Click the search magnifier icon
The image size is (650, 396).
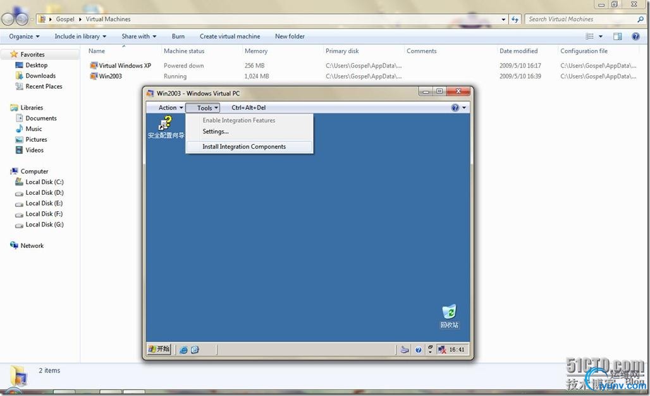click(x=641, y=19)
